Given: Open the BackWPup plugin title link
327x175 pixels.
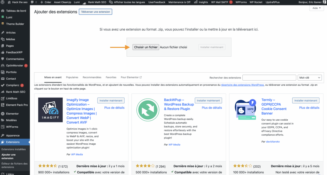Looking at the screenshot, I should click(179, 104).
